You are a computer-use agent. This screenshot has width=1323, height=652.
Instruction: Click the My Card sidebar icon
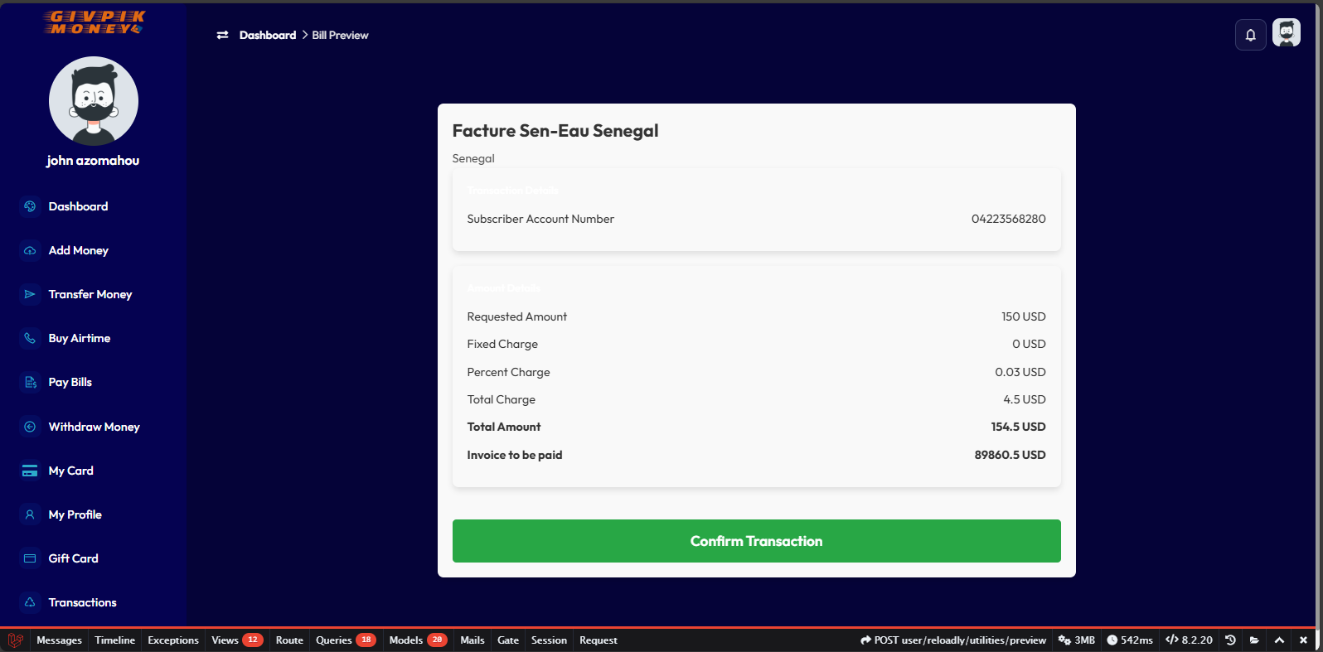click(x=30, y=471)
